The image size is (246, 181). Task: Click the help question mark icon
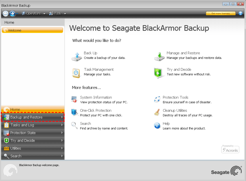tap(241, 13)
